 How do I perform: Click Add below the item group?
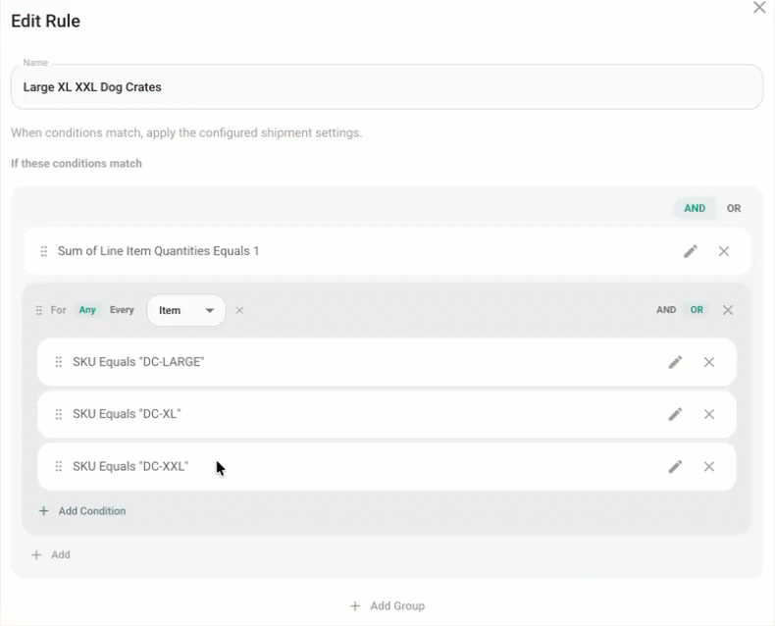51,554
